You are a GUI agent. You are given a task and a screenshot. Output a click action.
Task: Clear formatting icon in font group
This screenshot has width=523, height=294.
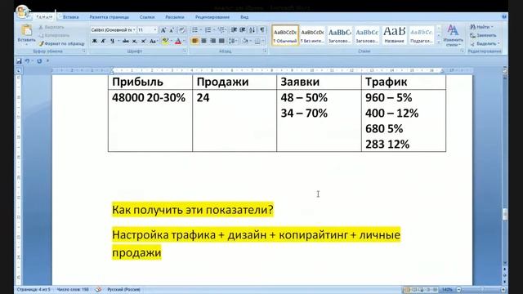[x=181, y=30]
